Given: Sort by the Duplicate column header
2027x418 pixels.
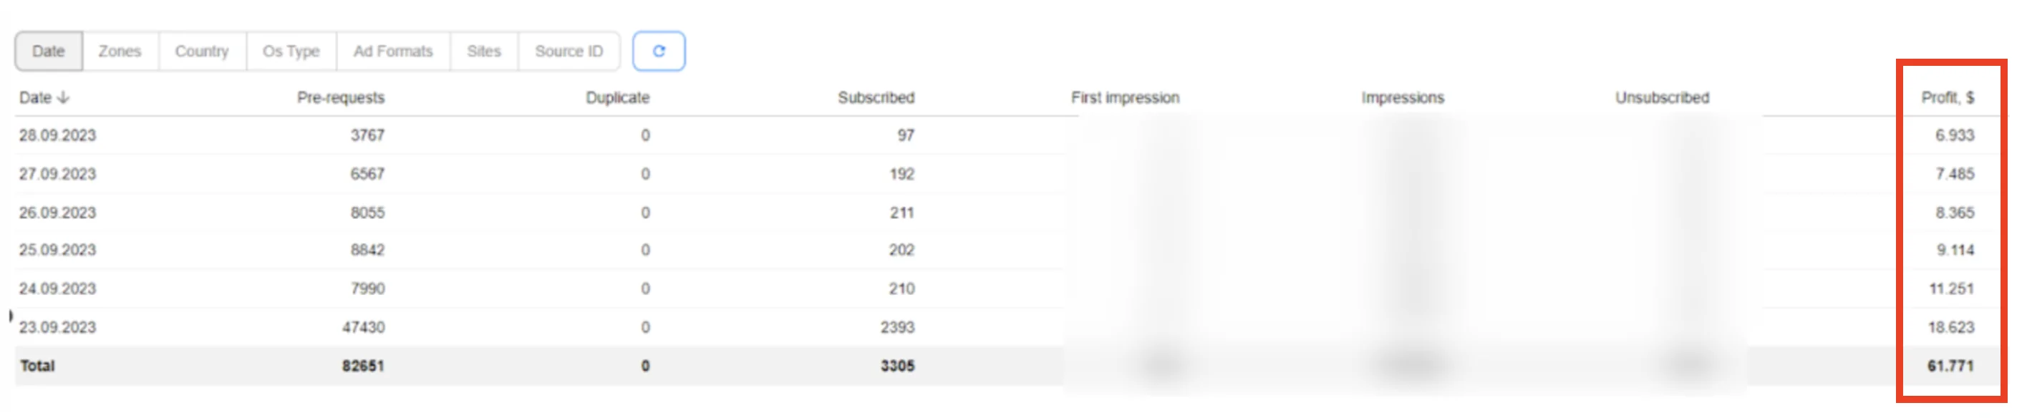Looking at the screenshot, I should (618, 97).
